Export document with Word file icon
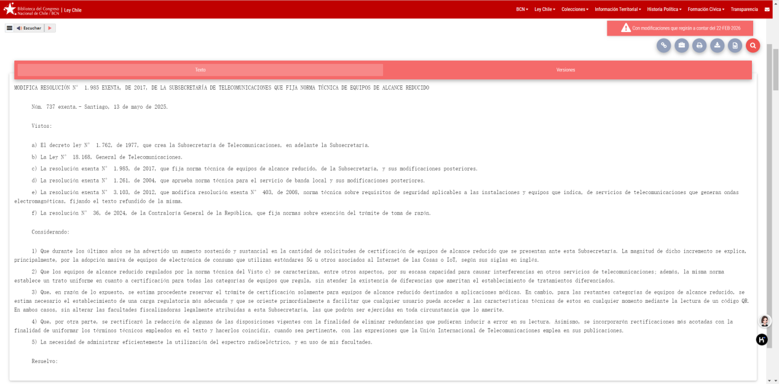 (x=735, y=45)
